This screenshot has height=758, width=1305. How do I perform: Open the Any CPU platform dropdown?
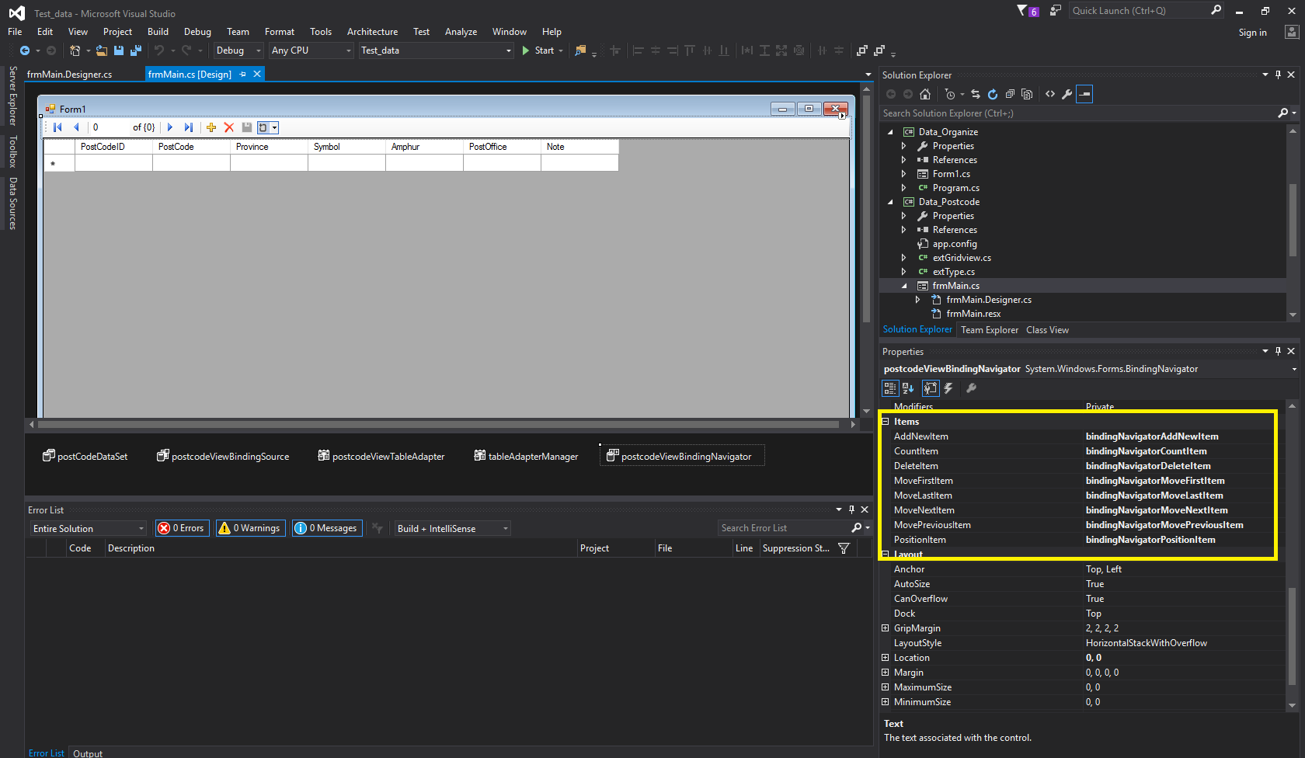311,50
